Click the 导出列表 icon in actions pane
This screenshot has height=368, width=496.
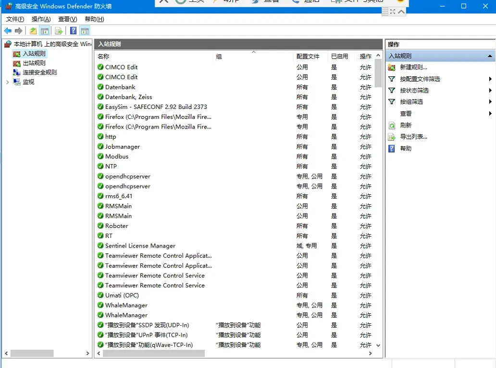[392, 137]
